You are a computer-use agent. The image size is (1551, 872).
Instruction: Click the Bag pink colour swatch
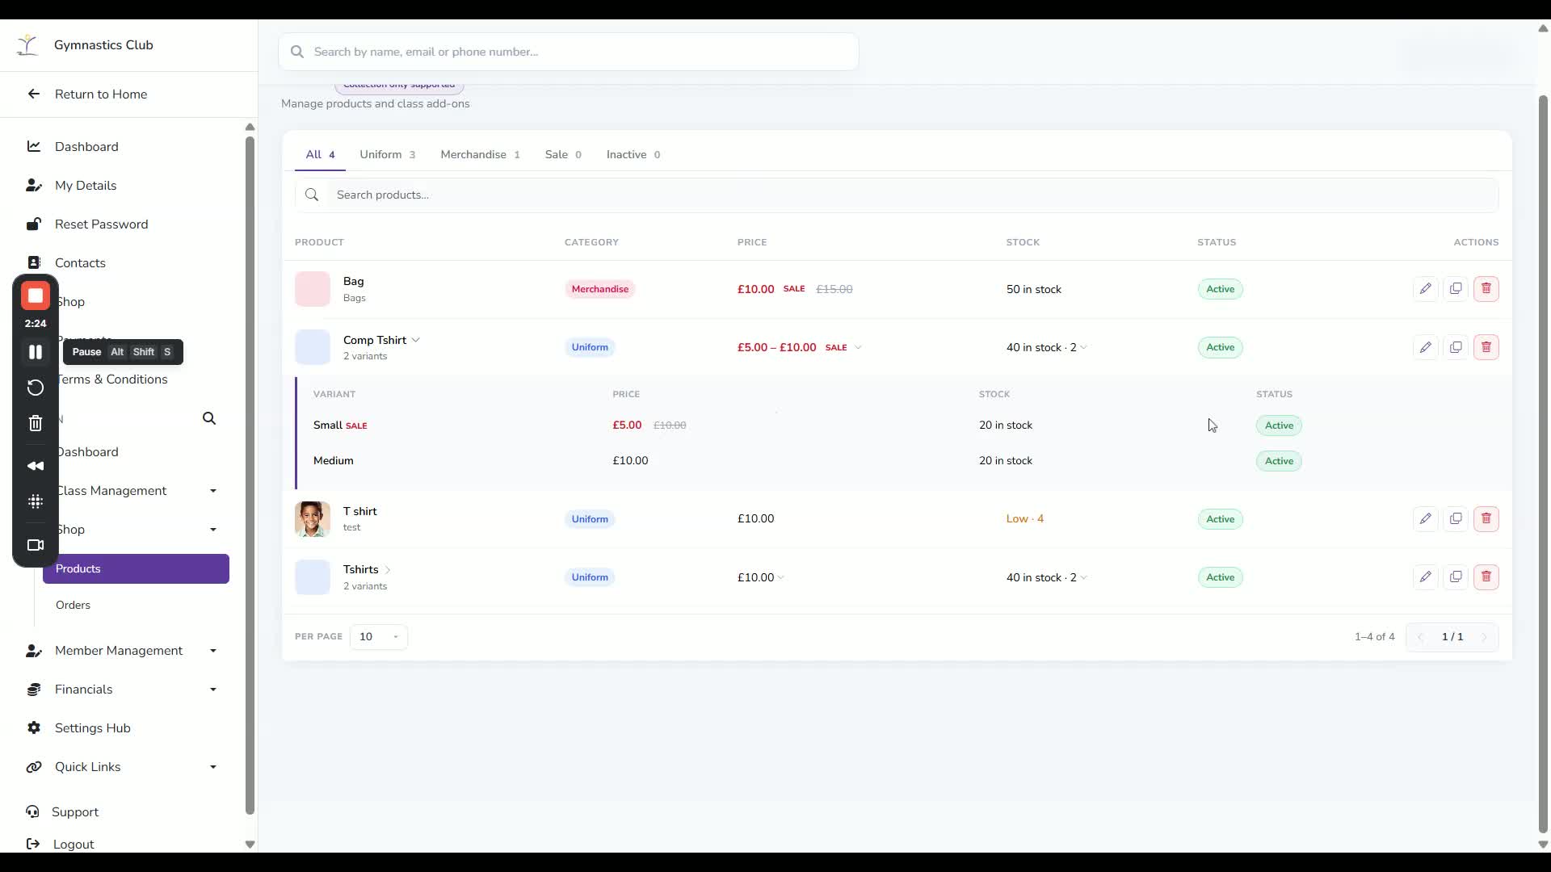coord(313,289)
